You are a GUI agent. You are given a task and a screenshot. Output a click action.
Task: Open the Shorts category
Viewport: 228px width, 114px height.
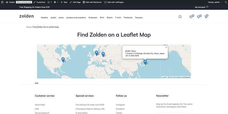(109, 17)
